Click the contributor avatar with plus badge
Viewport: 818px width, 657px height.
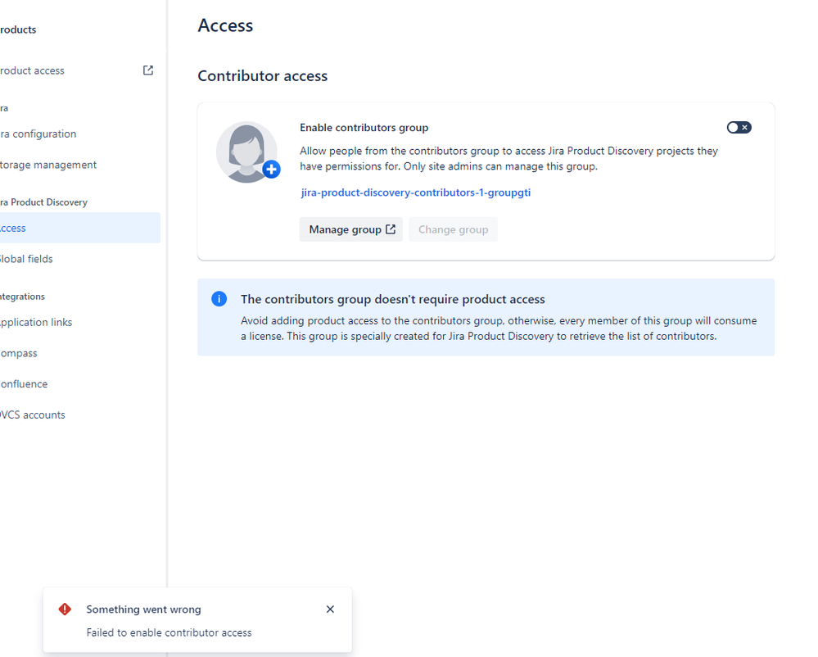click(247, 152)
